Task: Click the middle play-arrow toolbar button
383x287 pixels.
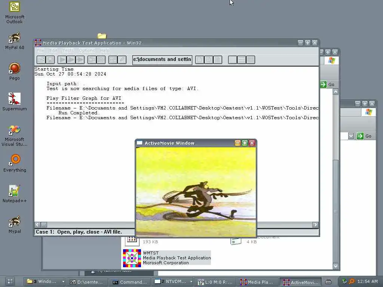Action: click(x=71, y=60)
